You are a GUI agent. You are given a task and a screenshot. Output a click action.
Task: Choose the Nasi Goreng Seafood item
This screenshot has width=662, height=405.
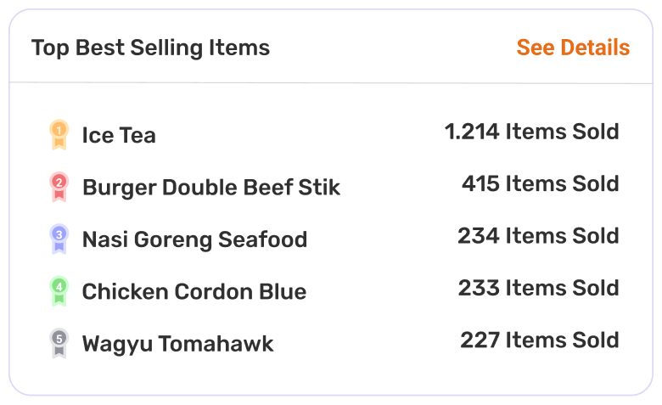pos(194,239)
